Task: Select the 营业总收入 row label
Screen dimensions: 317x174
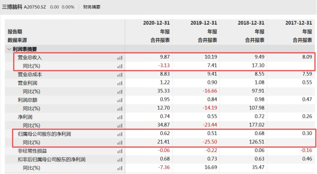Action: click(30, 58)
